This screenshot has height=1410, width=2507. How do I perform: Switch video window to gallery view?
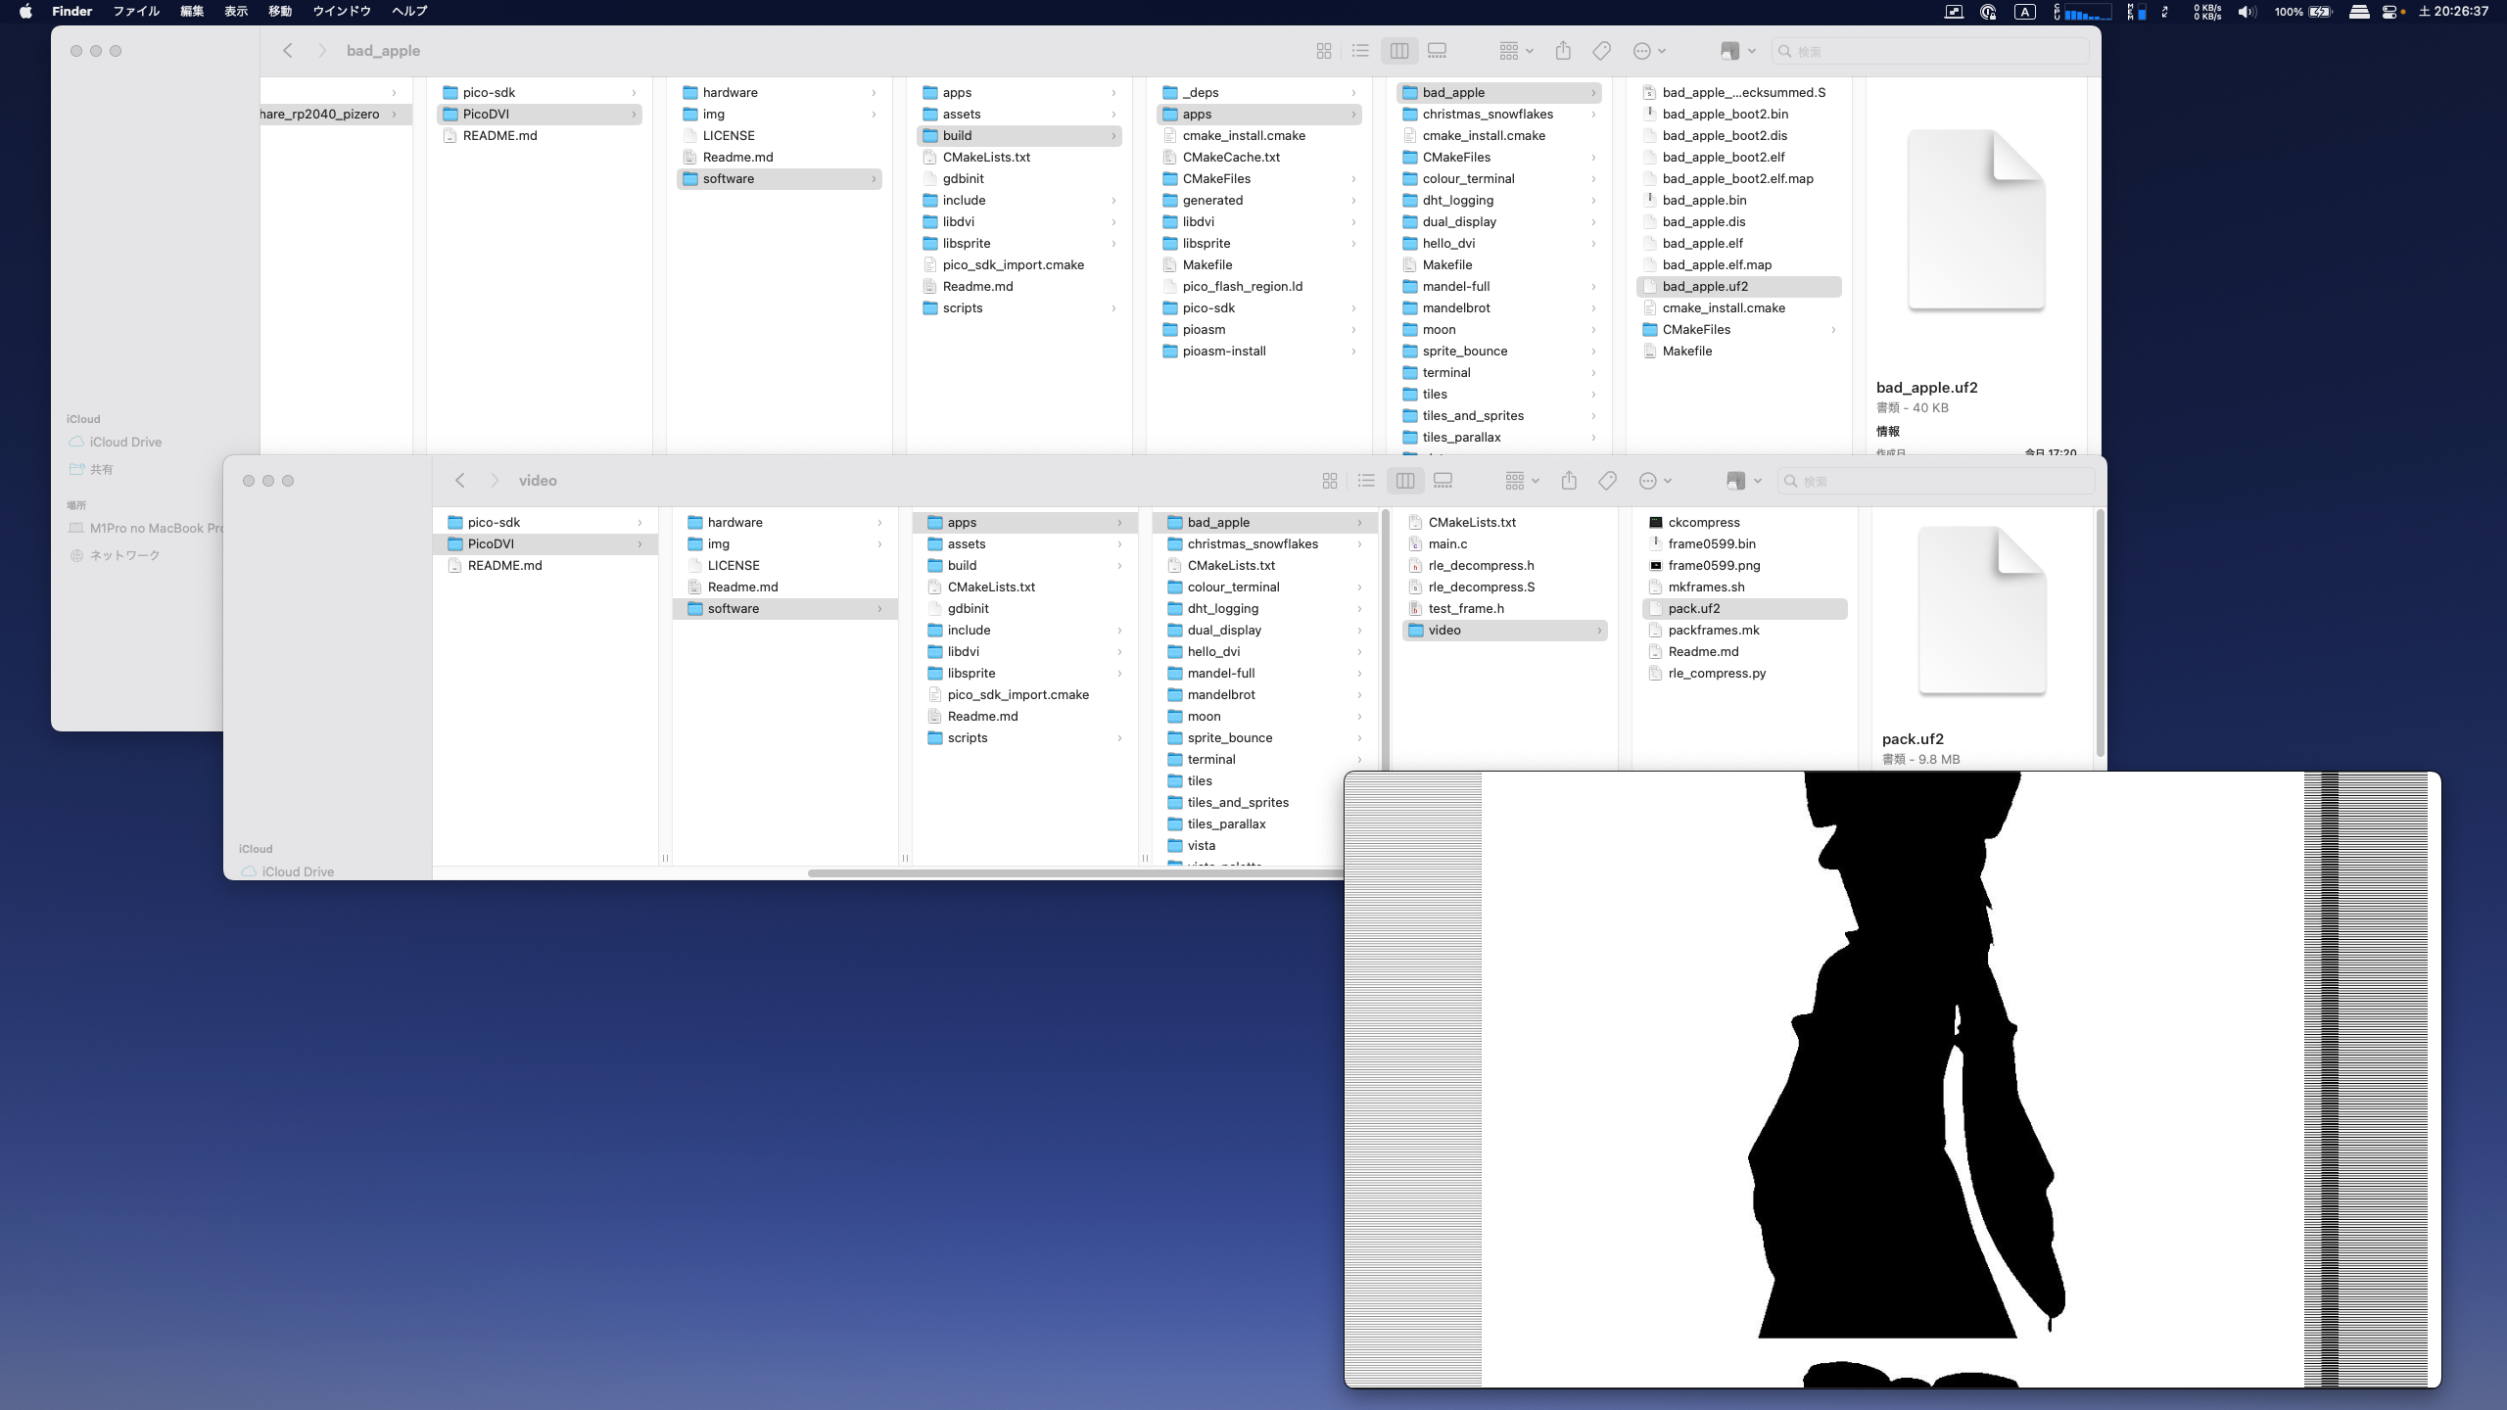[x=1443, y=481]
